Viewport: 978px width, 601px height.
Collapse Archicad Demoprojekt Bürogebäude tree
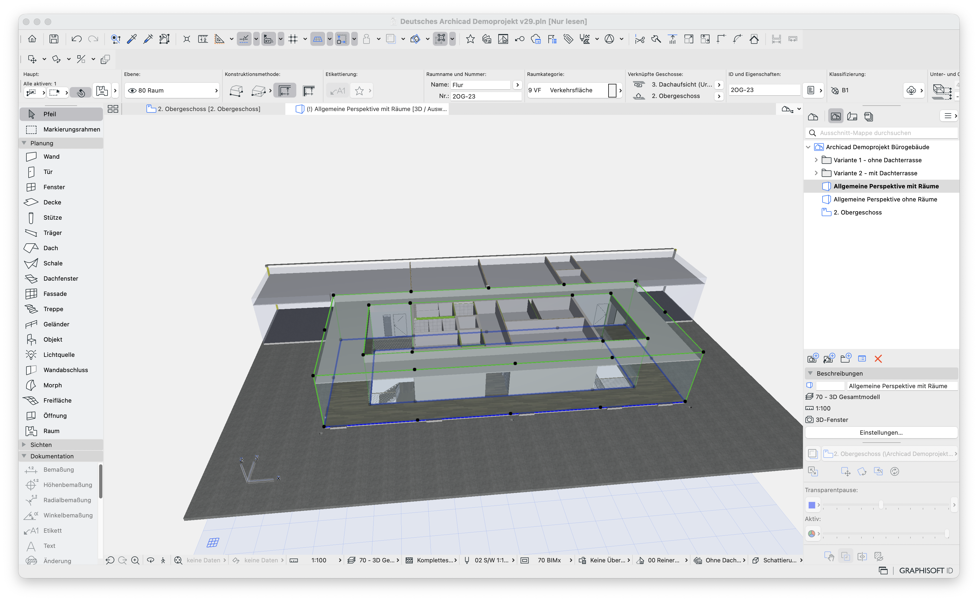(x=808, y=147)
